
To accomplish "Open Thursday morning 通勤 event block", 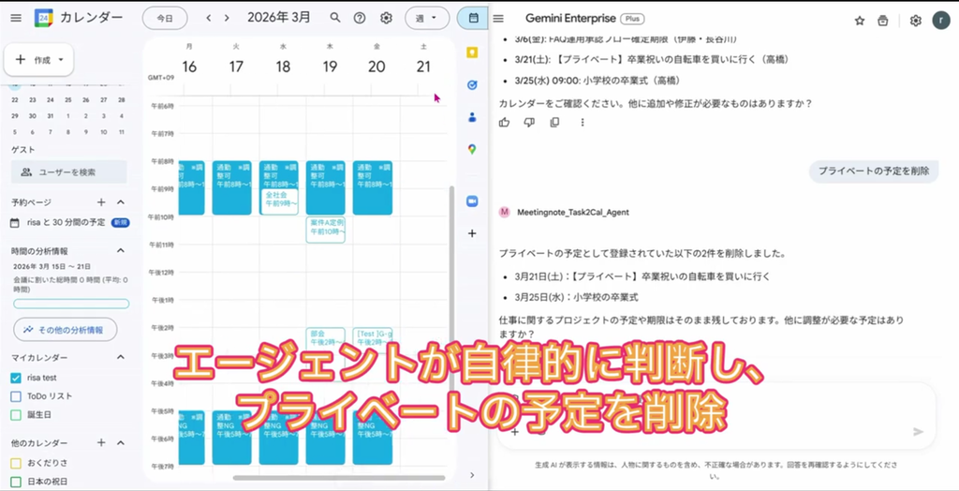I will coord(326,188).
